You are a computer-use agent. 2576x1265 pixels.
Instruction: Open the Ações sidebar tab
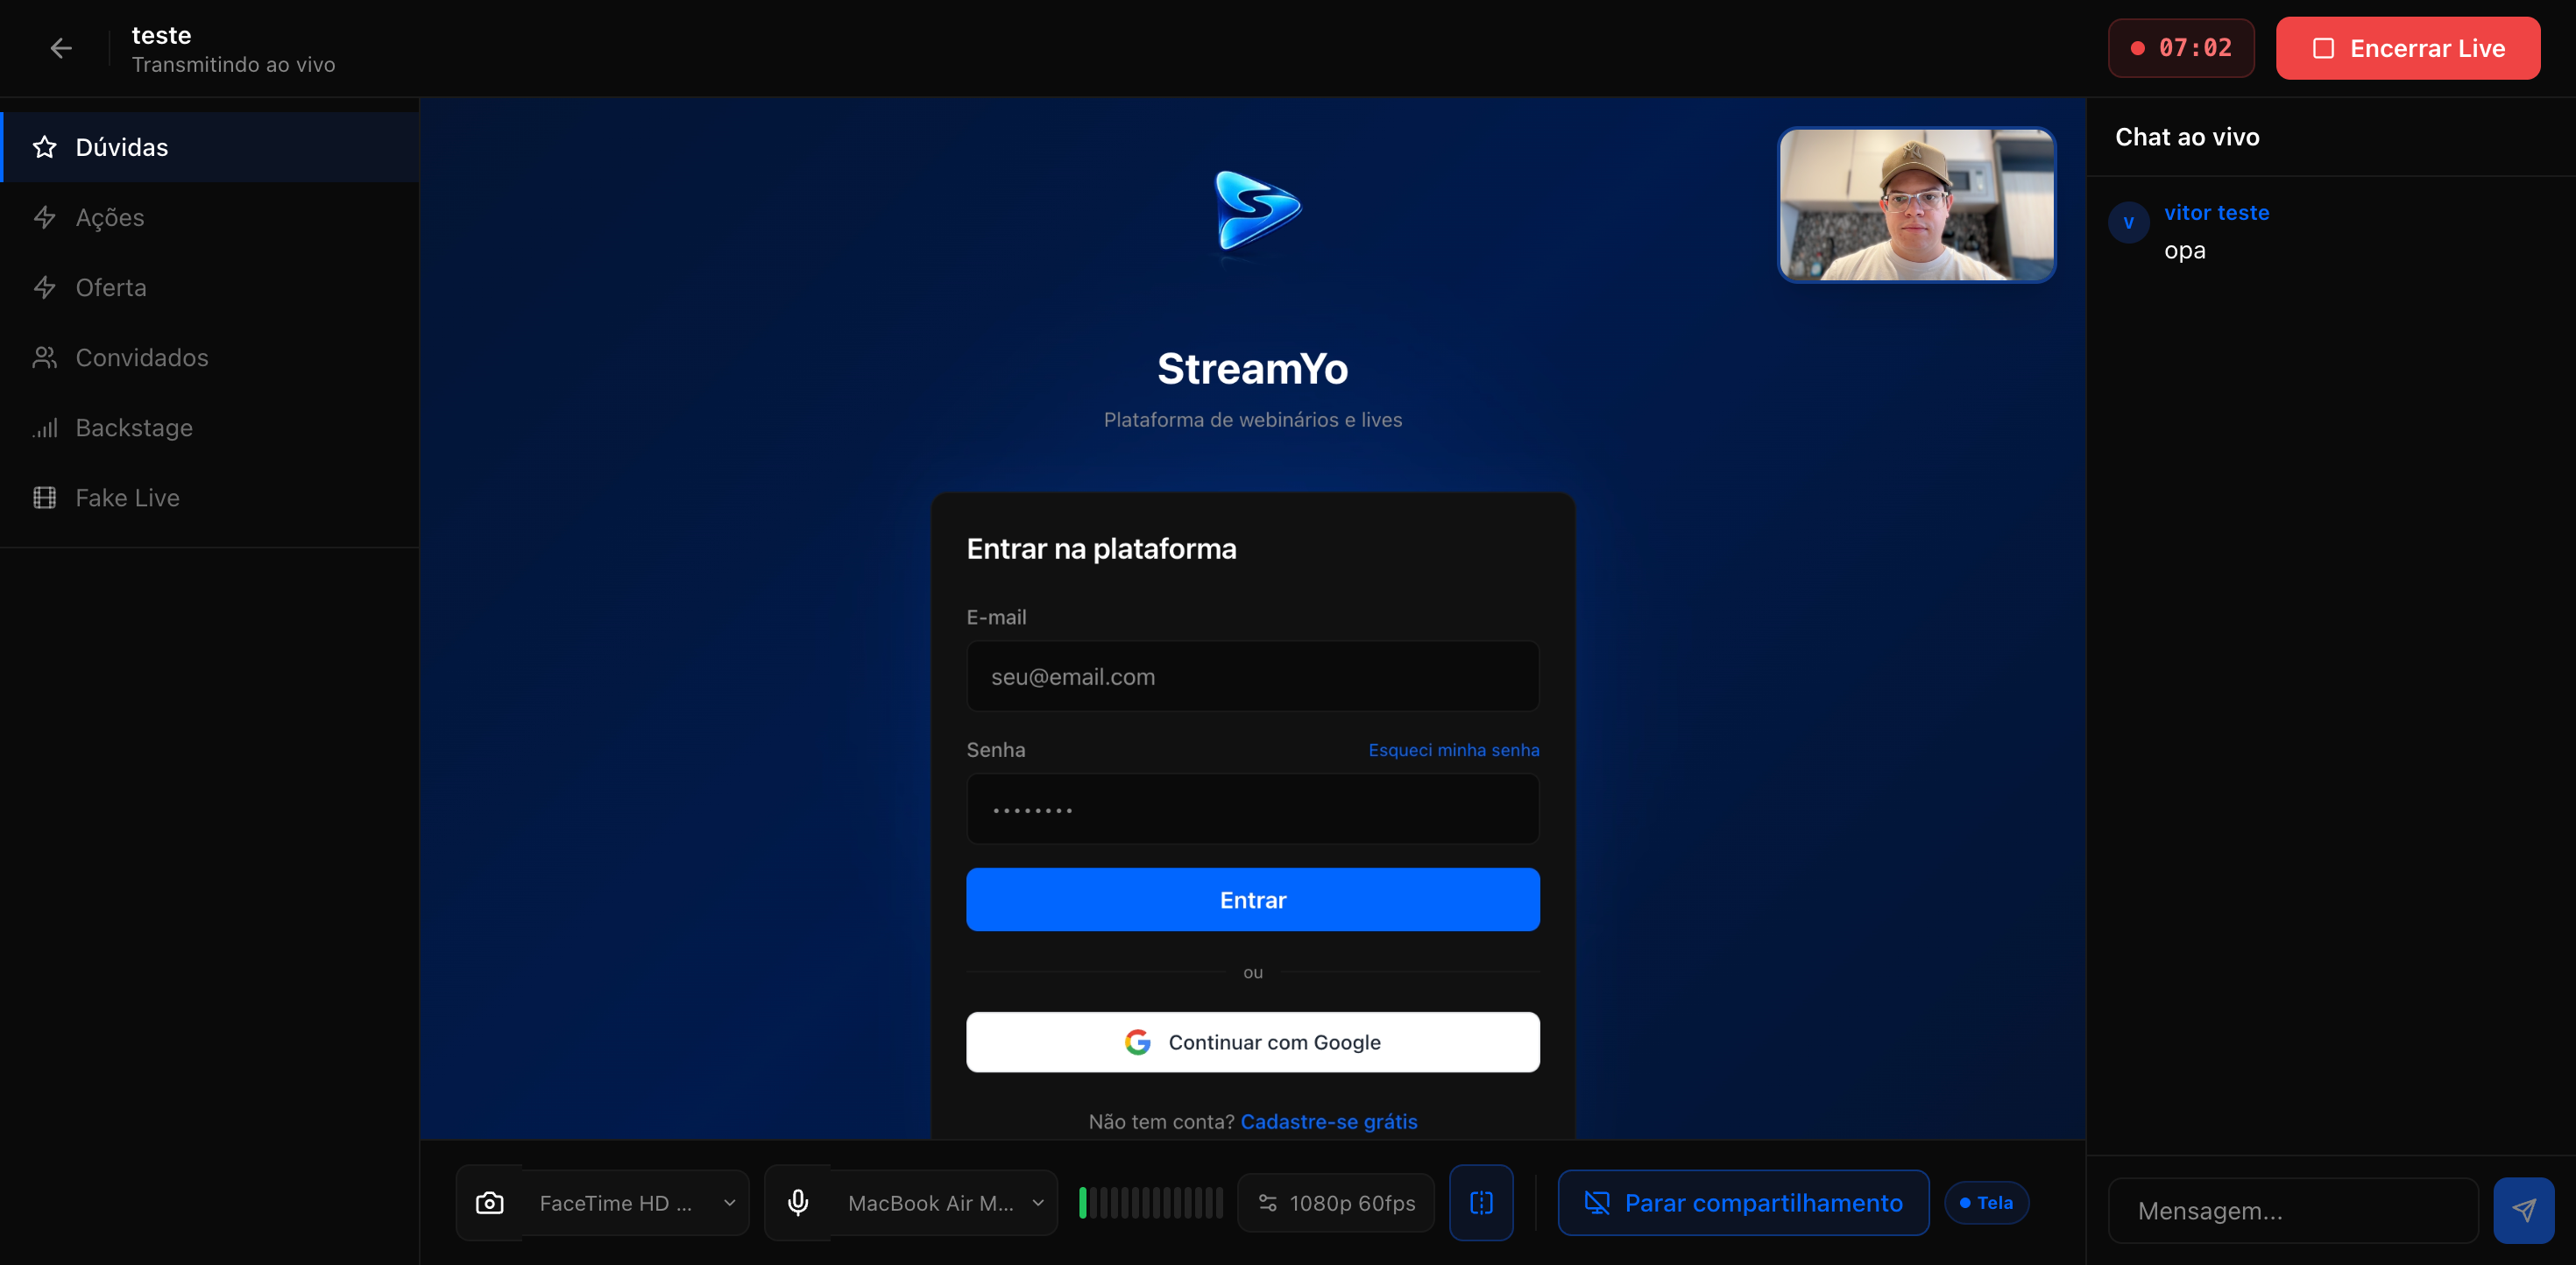[x=110, y=217]
